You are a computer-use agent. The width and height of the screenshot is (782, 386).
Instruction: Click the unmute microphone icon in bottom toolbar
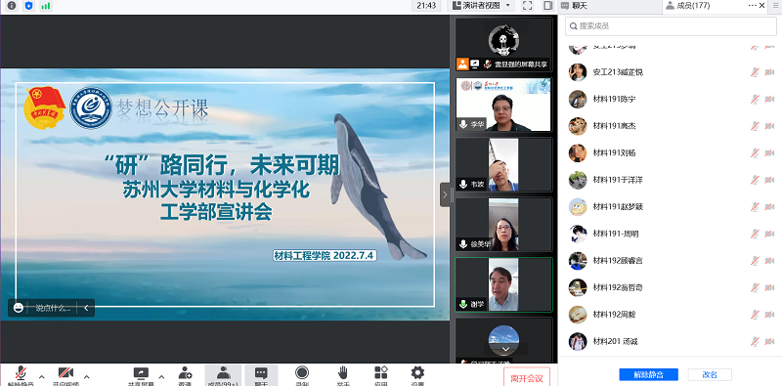pyautogui.click(x=21, y=373)
